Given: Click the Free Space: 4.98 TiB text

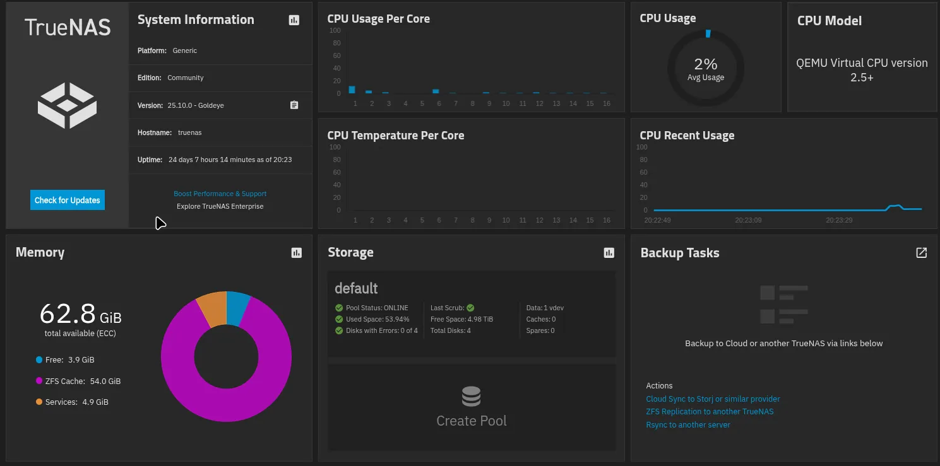Looking at the screenshot, I should pyautogui.click(x=461, y=319).
